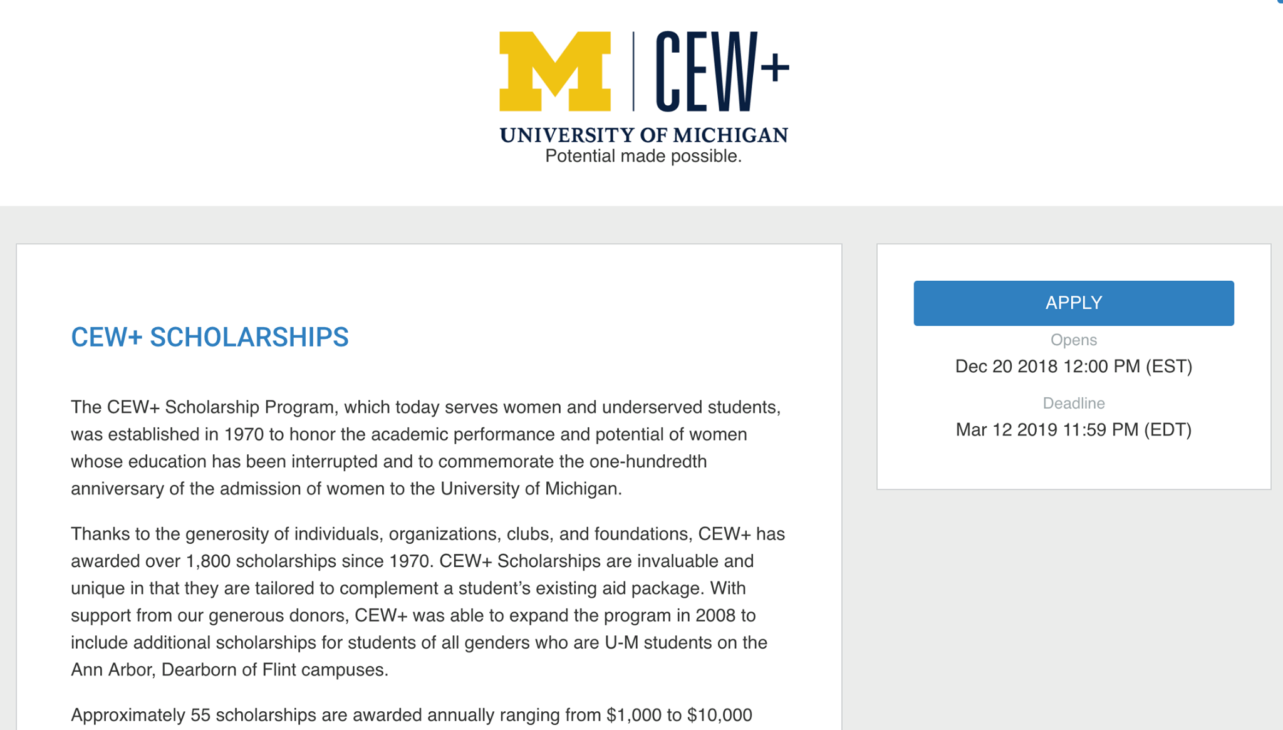Select the CEW+ SCHOLARSHIPS heading

click(x=210, y=337)
